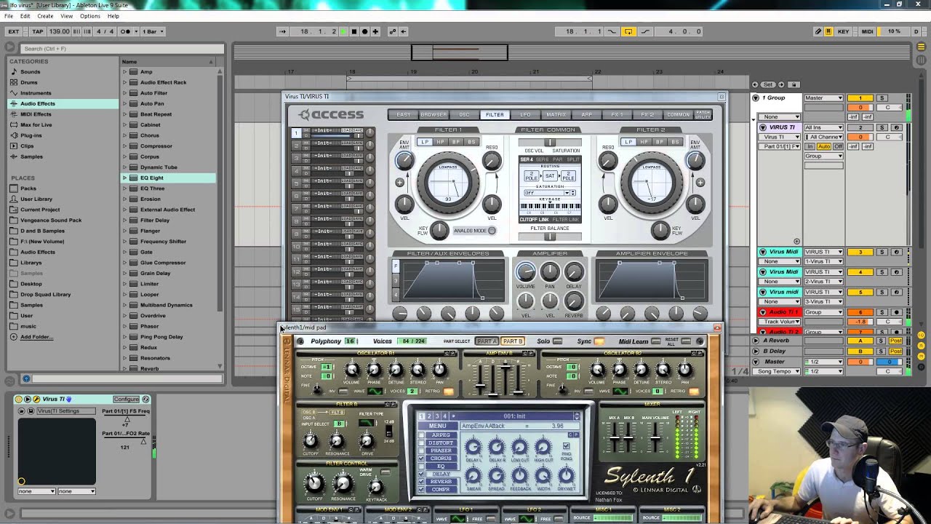
Task: Select Clips under Categories
Action: (x=27, y=146)
